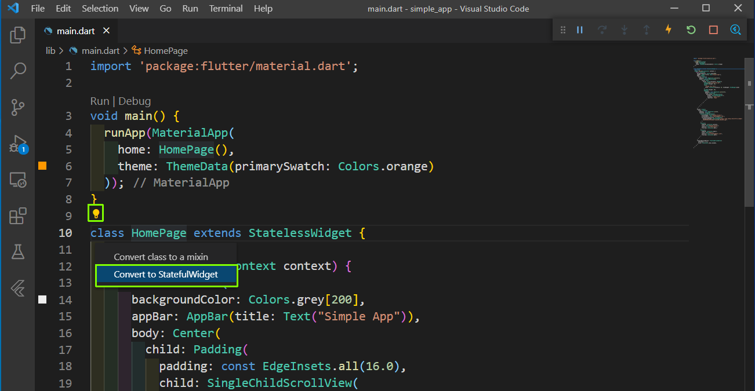755x391 pixels.
Task: Open the Edit menu
Action: click(x=64, y=9)
